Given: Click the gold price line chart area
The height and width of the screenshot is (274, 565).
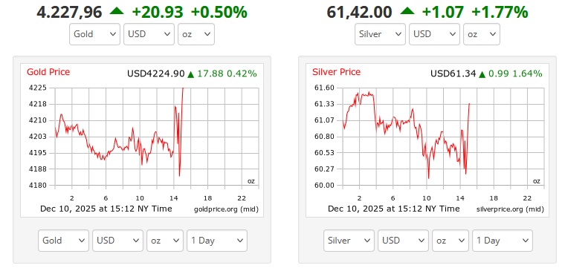Looking at the screenshot, I should 157,137.
